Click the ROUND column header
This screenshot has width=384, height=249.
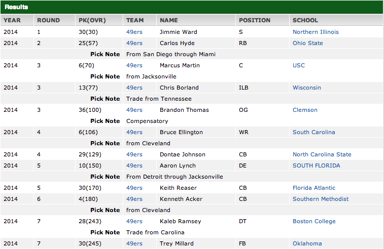pyautogui.click(x=48, y=20)
